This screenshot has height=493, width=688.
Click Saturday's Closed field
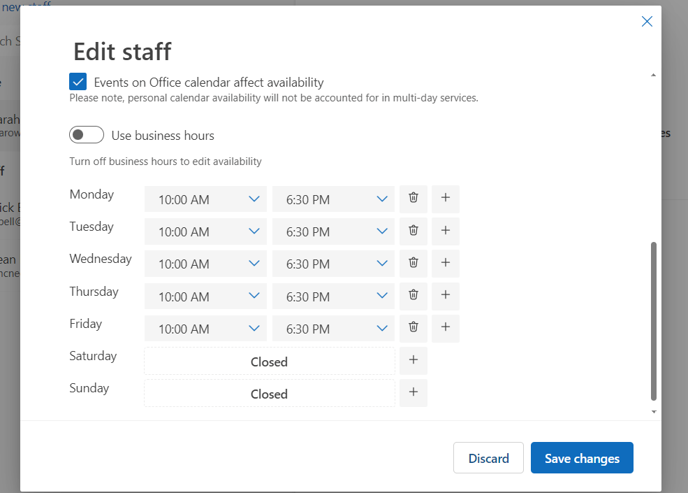[269, 362]
